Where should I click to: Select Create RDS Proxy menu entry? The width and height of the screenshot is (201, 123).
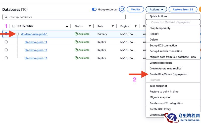pos(160,109)
